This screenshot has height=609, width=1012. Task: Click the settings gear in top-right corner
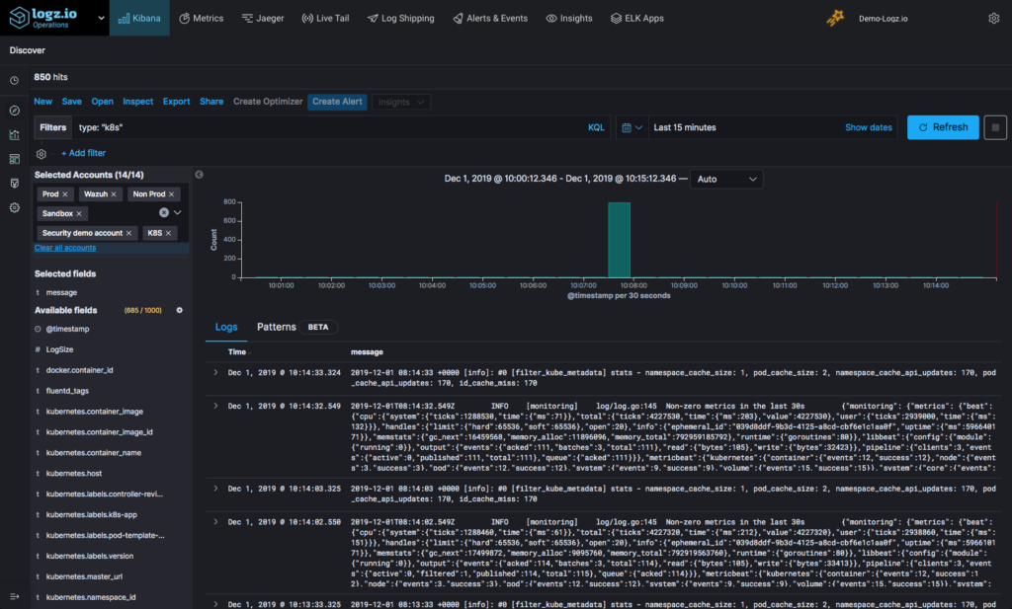coord(993,18)
